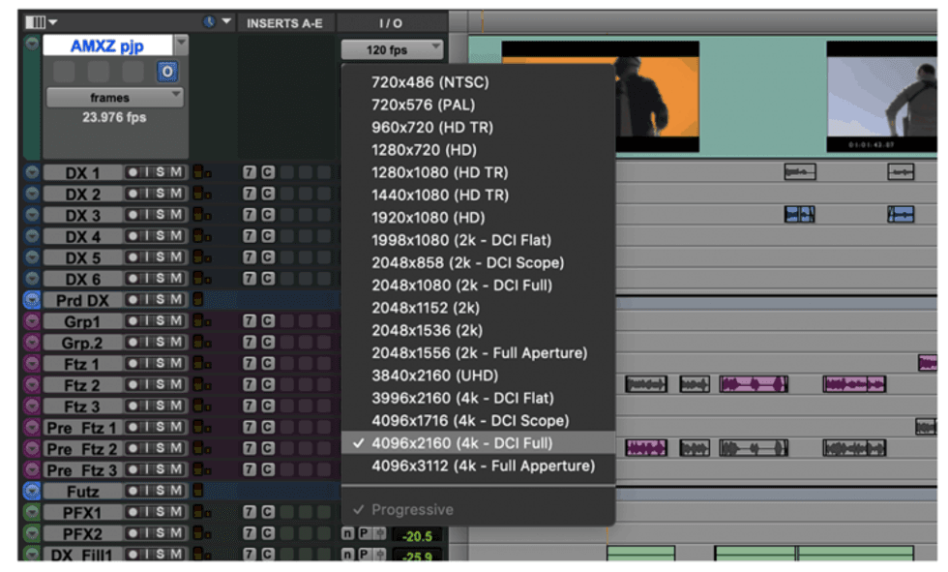Viewport: 948px width, 572px height.
Task: Click insert A "7" on Ftz 2 track
Action: click(250, 384)
